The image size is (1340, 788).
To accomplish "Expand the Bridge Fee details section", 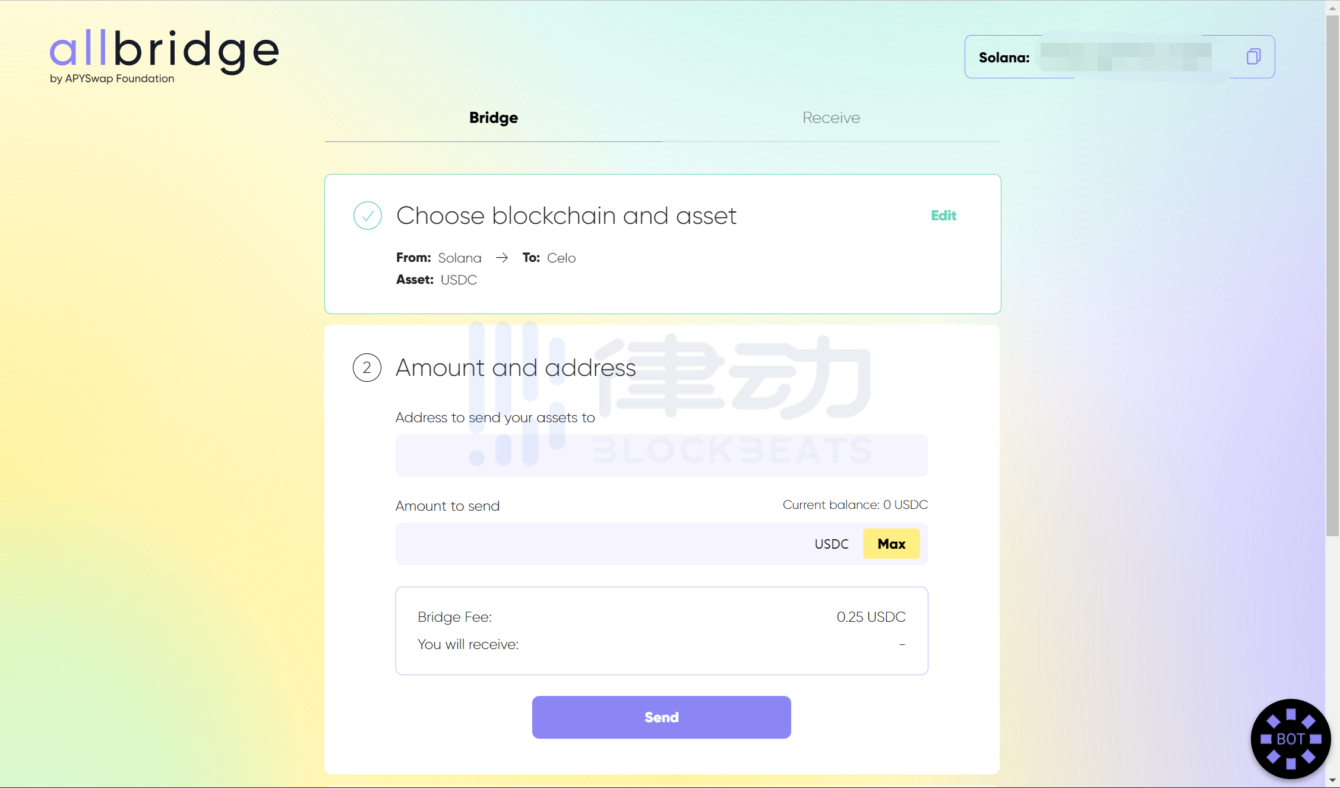I will click(x=453, y=616).
